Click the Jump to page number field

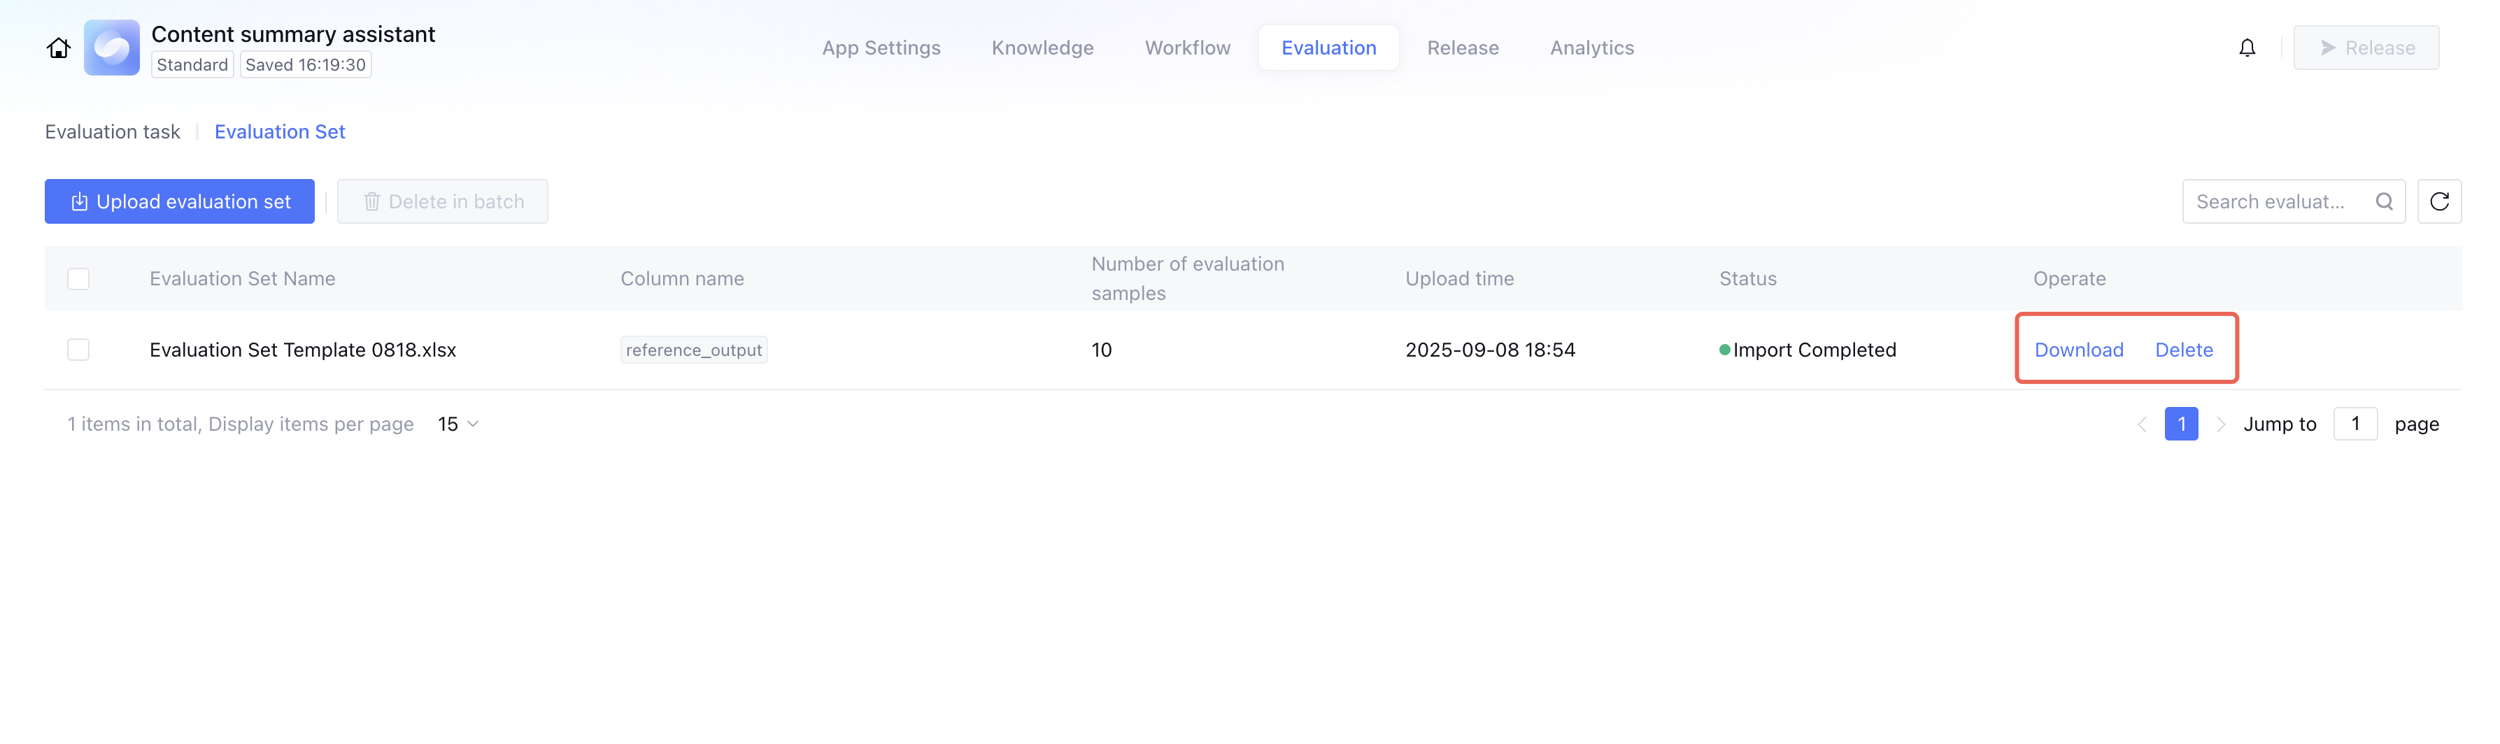click(x=2355, y=425)
